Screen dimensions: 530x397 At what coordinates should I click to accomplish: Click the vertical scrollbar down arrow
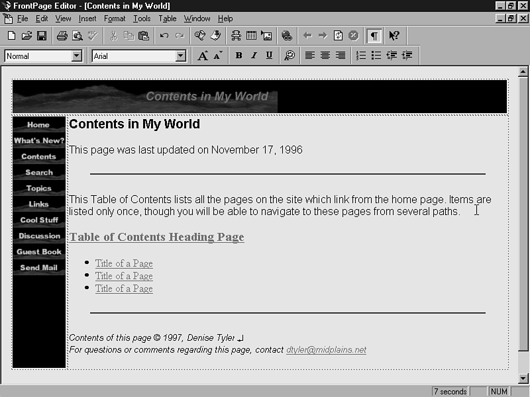tap(523, 378)
